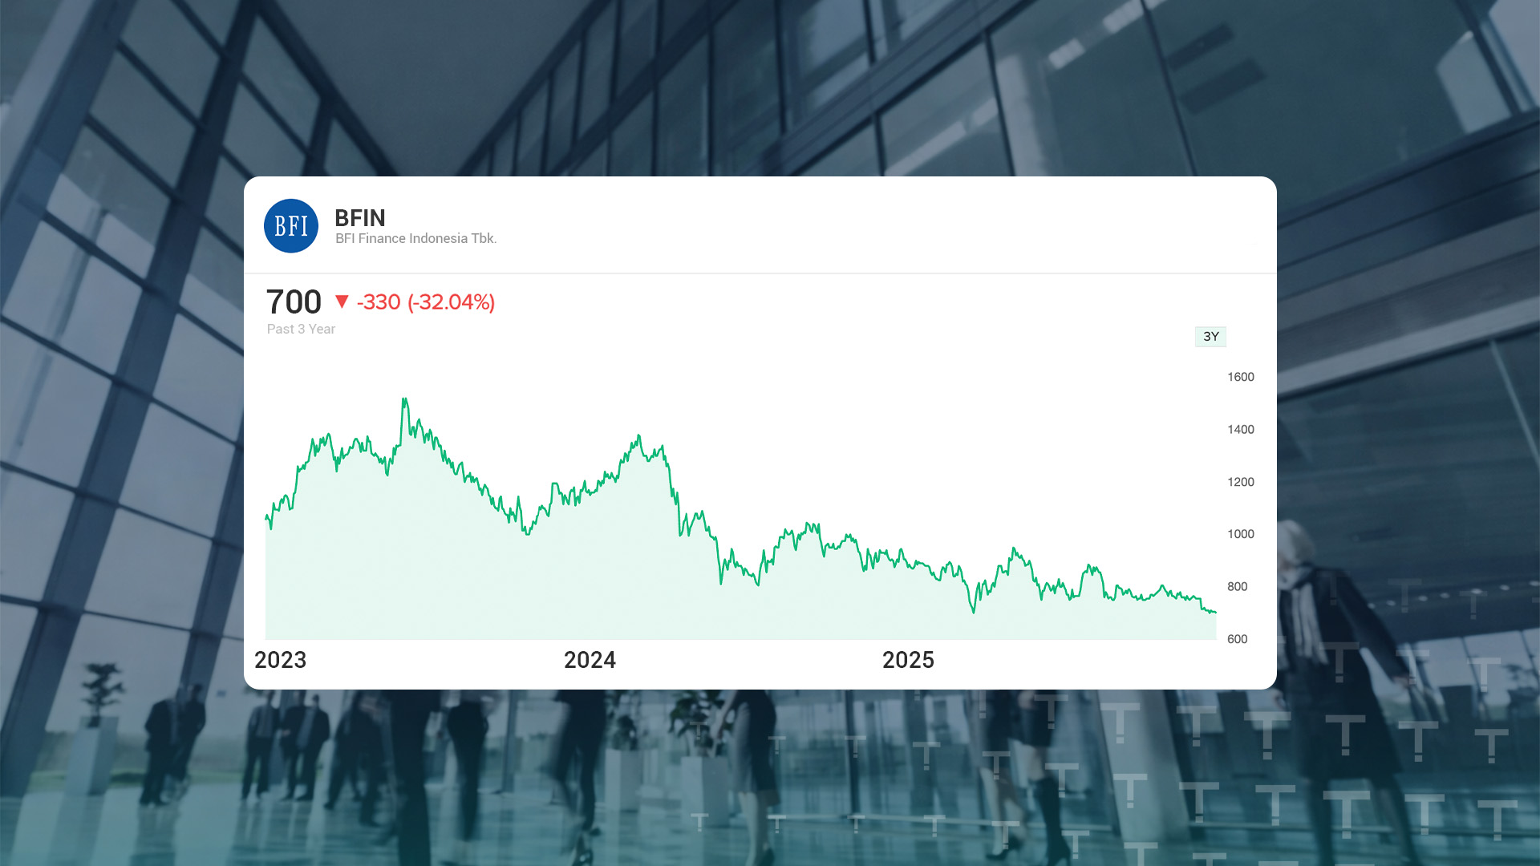The width and height of the screenshot is (1540, 866).
Task: Click the 2025 x-axis label
Action: click(908, 660)
